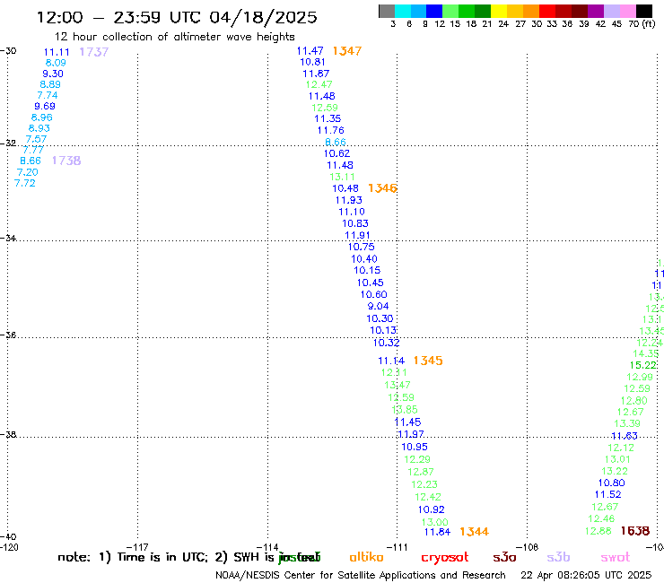Select the s3a satellite legend label
The image size is (664, 583).
pyautogui.click(x=504, y=557)
